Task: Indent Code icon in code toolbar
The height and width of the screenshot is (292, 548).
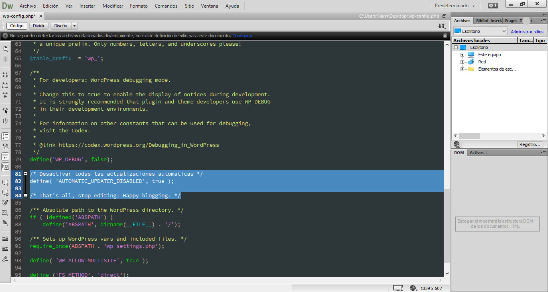Action: tap(5, 238)
